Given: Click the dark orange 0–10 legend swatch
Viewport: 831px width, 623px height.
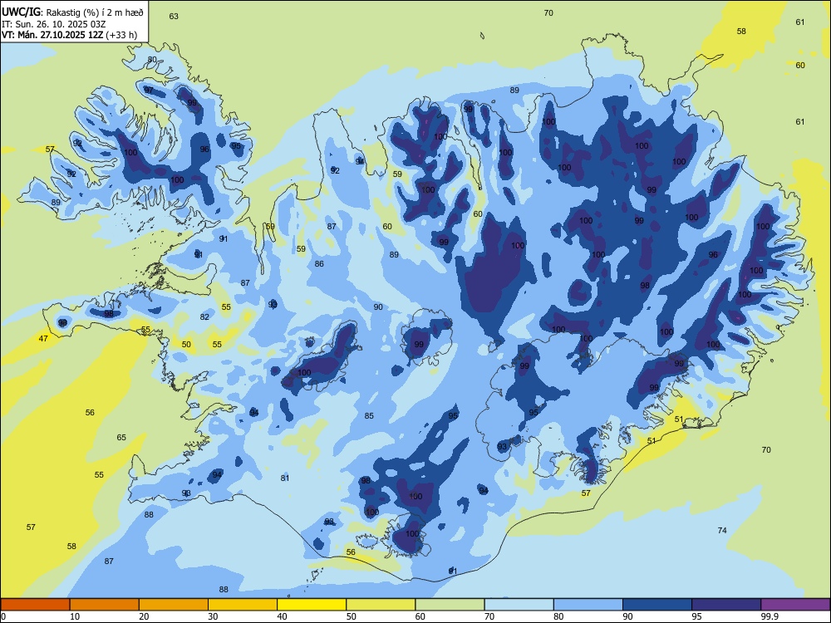Looking at the screenshot, I should pyautogui.click(x=35, y=605).
